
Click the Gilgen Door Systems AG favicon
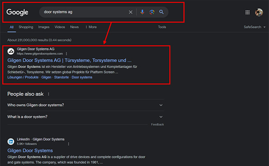(x=11, y=51)
